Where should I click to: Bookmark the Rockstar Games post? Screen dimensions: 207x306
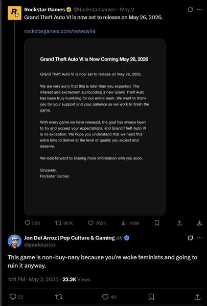tap(157, 223)
